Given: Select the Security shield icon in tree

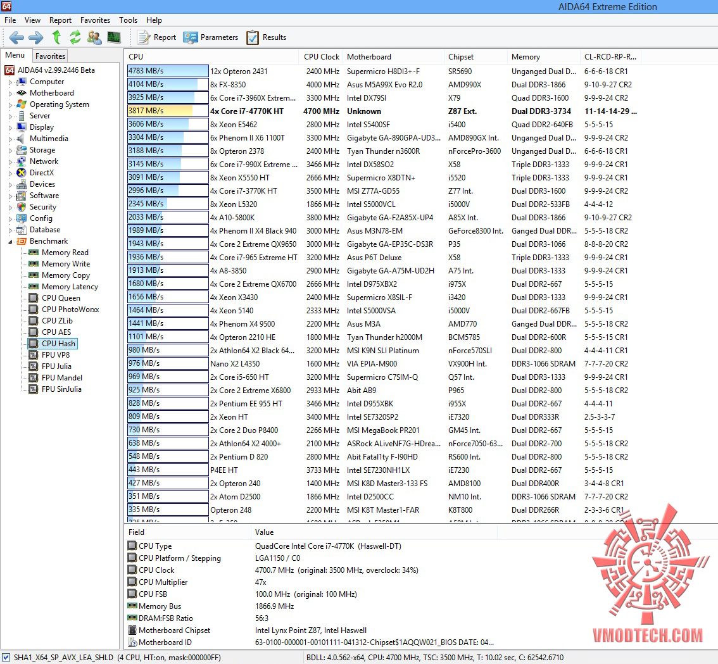Looking at the screenshot, I should (x=21, y=207).
